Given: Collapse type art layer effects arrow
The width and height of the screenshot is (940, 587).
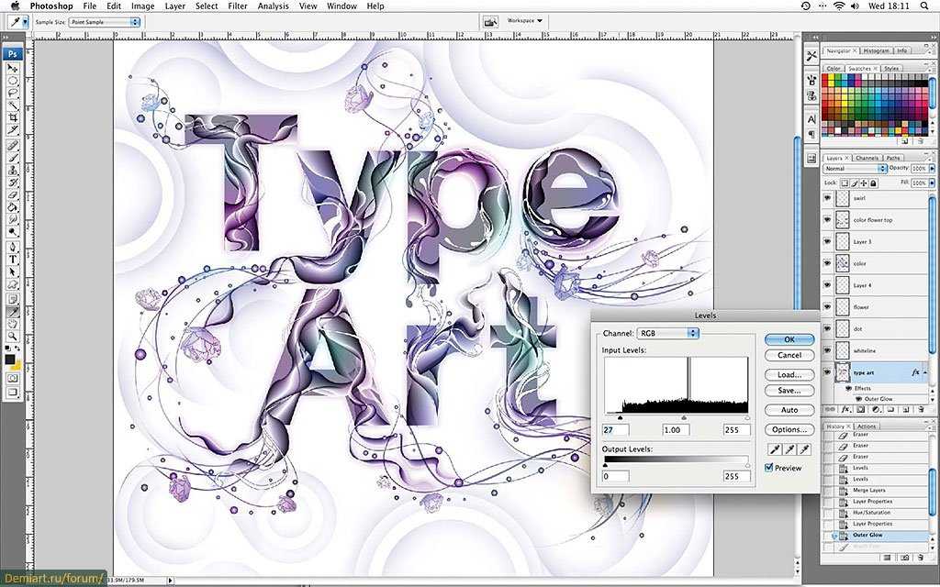Looking at the screenshot, I should 925,372.
